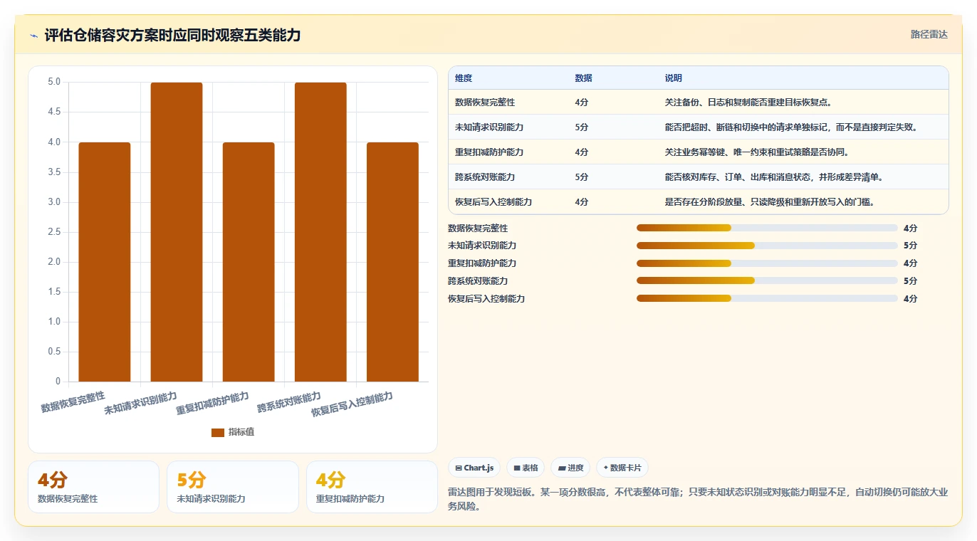
Task: Click the pulse icon beside the page title
Action: (x=33, y=36)
